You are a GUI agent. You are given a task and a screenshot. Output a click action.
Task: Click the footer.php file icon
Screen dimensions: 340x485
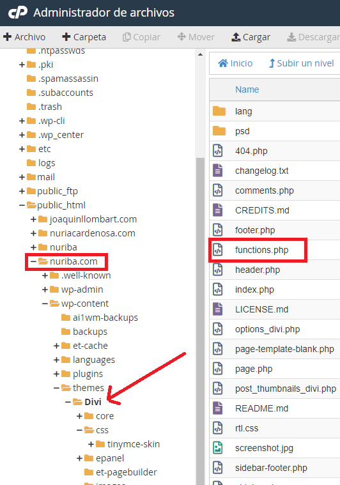[218, 230]
